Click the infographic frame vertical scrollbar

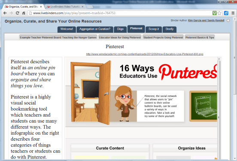click(219, 111)
